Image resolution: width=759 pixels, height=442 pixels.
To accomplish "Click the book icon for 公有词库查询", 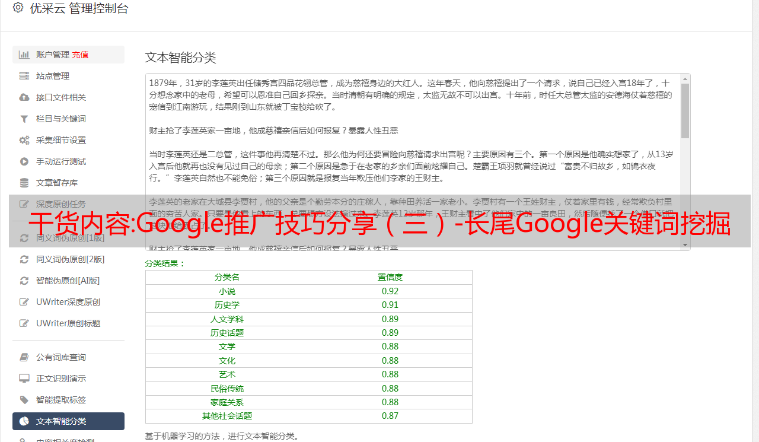I will [24, 357].
